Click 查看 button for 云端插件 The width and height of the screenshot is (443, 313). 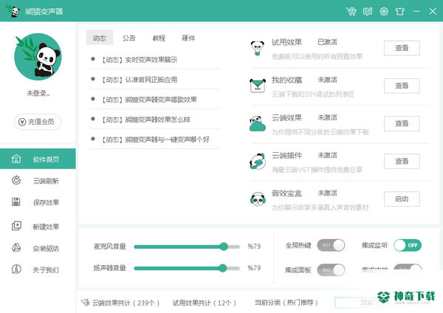coord(402,162)
